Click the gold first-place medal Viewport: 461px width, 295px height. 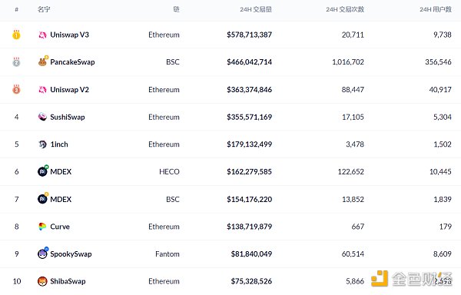16,35
